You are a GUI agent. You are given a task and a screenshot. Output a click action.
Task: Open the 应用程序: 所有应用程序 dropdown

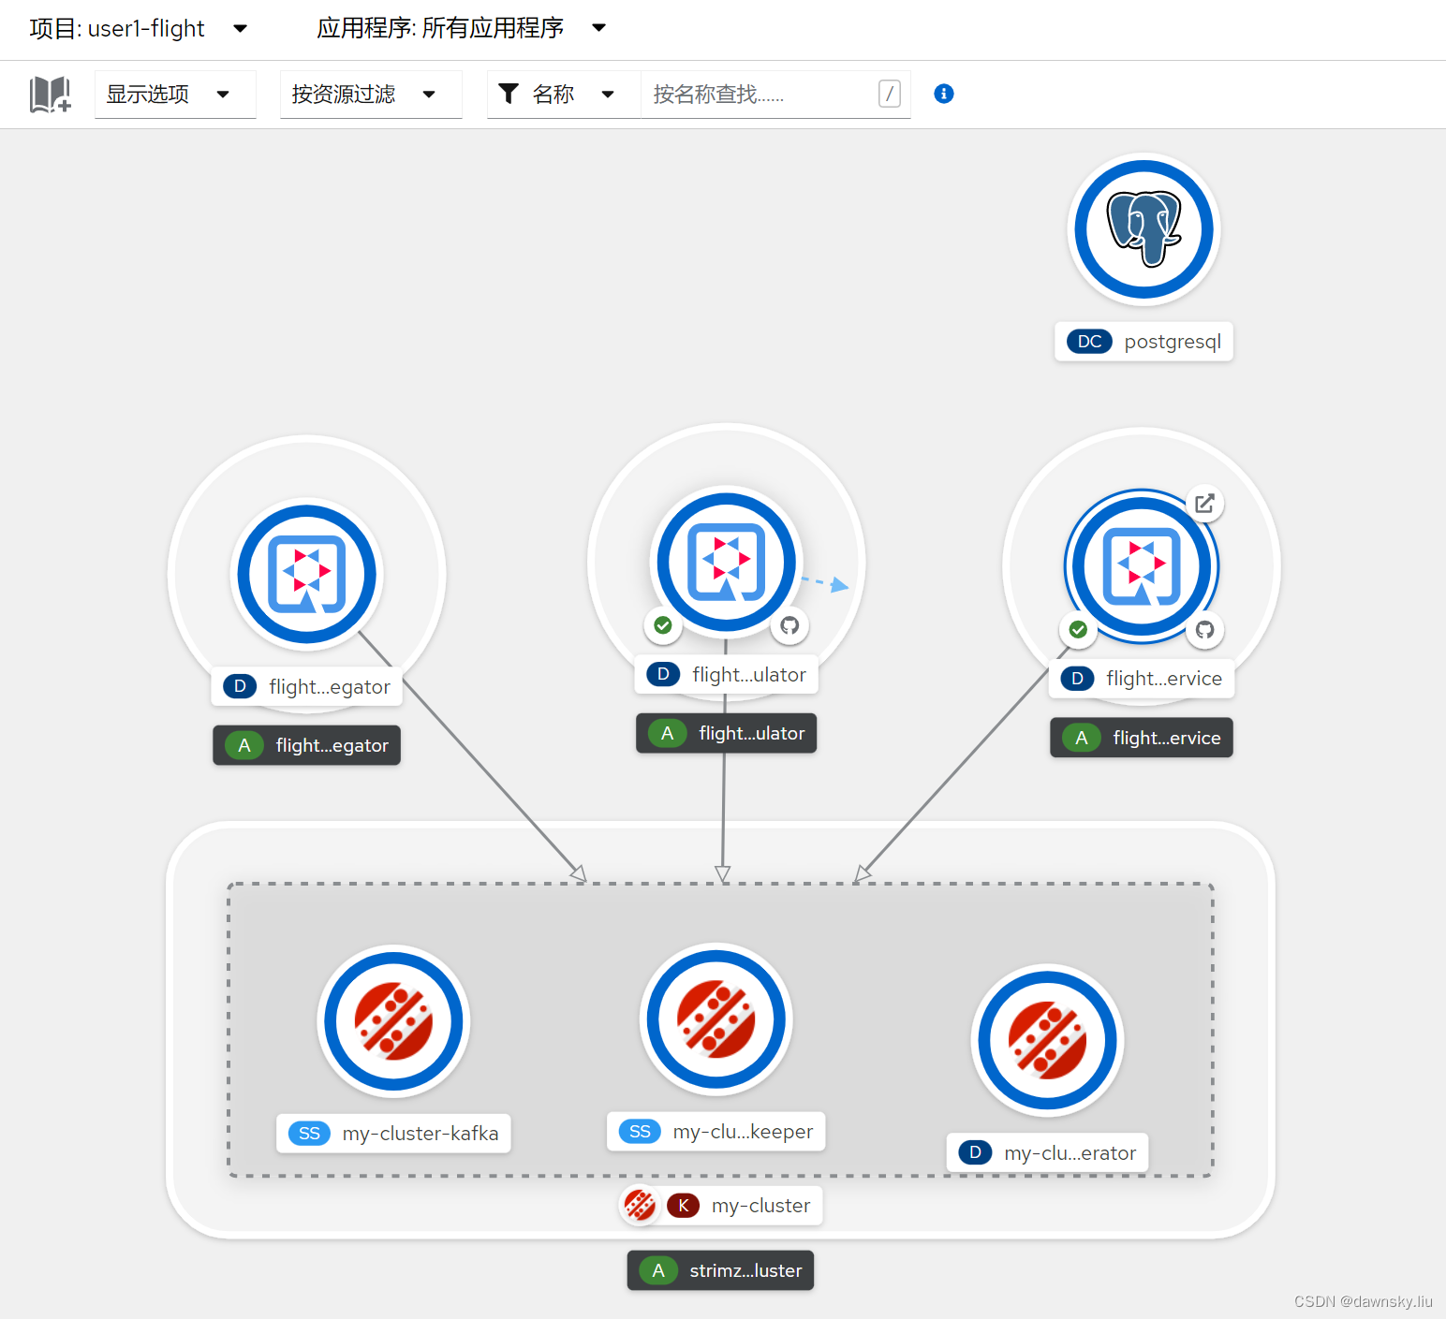point(462,28)
